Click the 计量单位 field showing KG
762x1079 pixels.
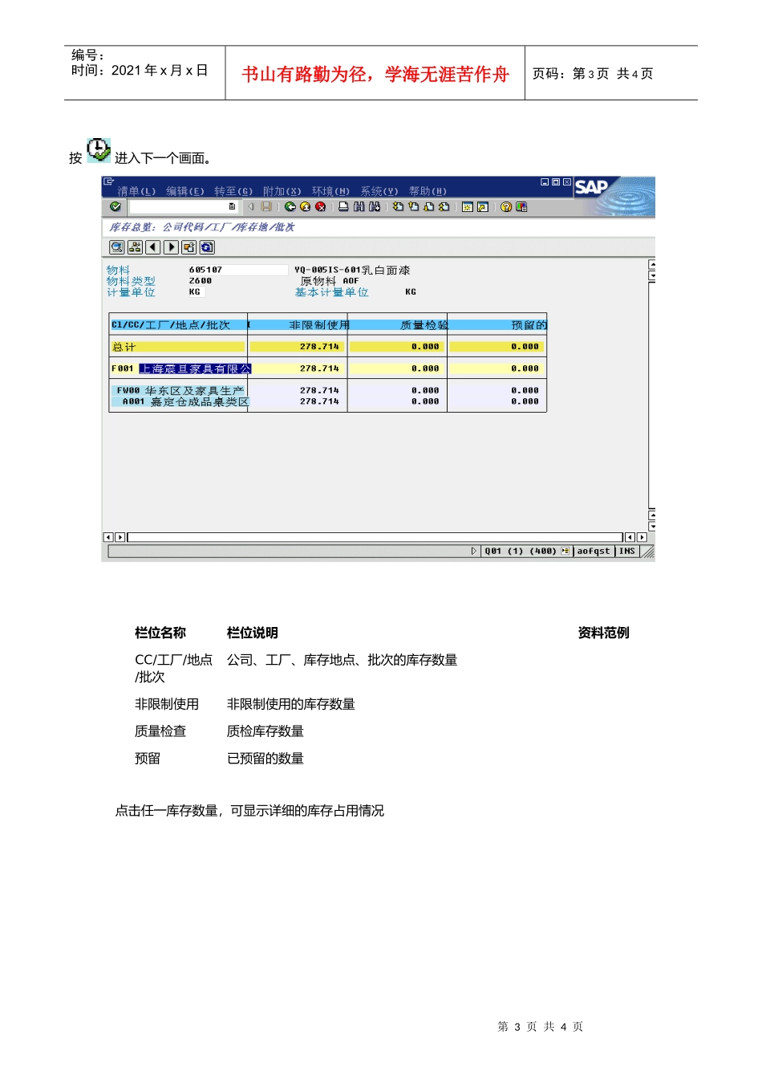pyautogui.click(x=195, y=292)
